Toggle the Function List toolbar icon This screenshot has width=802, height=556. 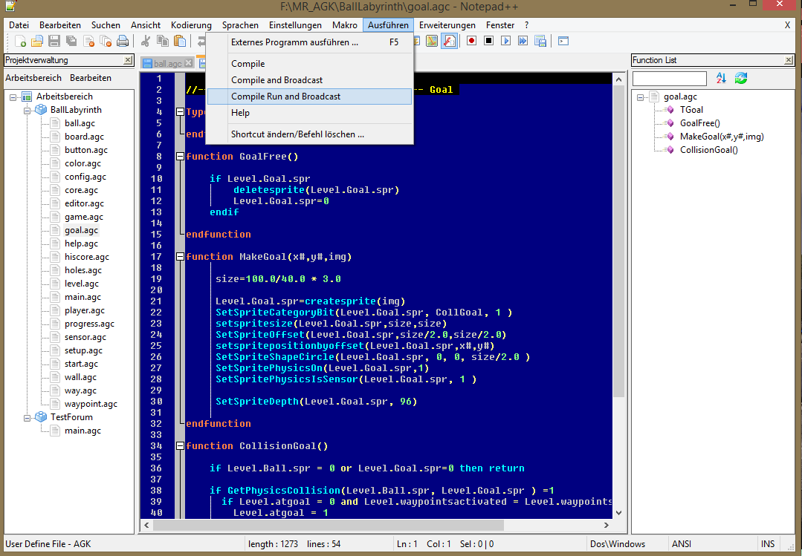(449, 41)
